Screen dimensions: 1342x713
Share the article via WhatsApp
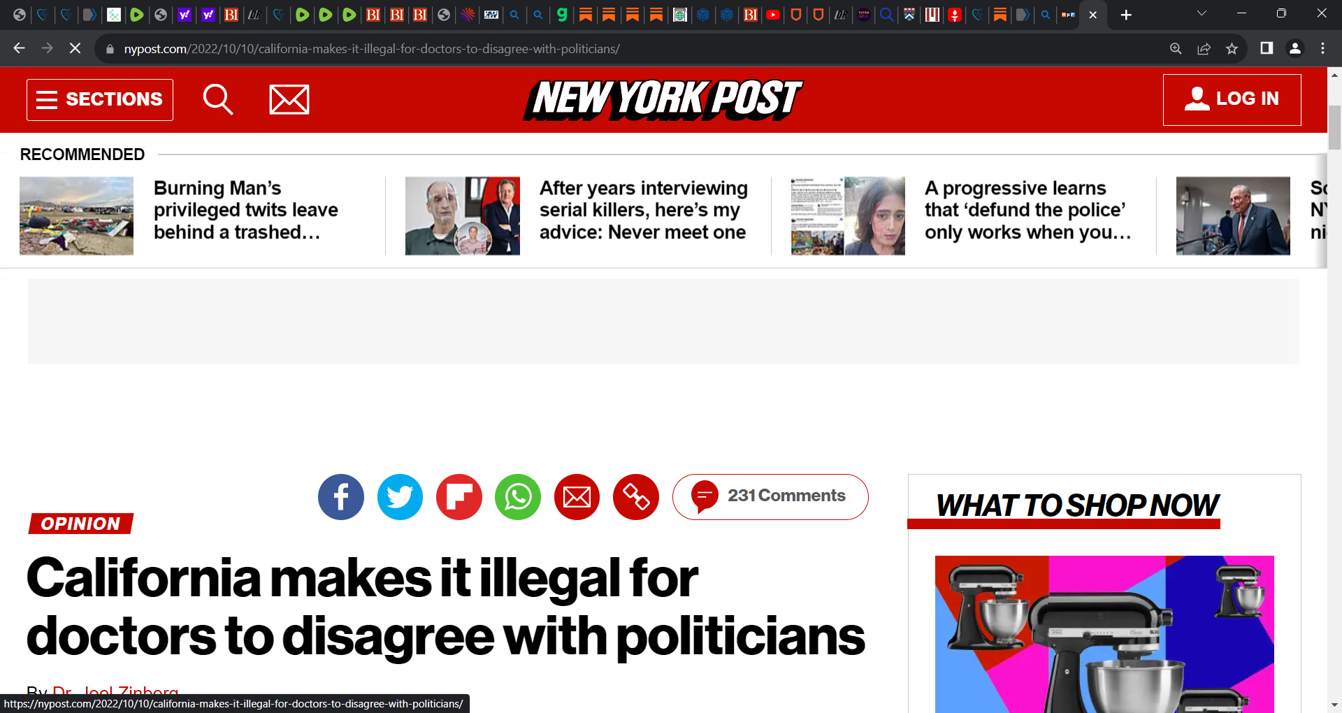pos(518,497)
